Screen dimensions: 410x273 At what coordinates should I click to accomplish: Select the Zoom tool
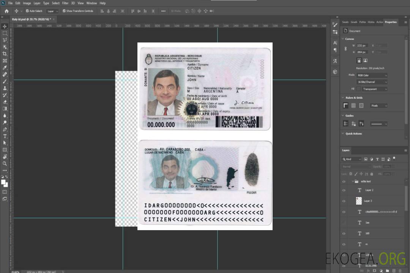tap(5, 163)
